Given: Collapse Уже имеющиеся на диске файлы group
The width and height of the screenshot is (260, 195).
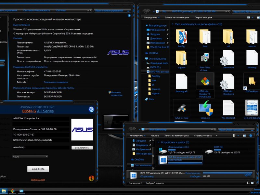Looking at the screenshot, I should click(x=173, y=24).
